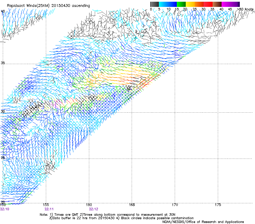Screen dimensions: 255x224
Task: Click the longitude label 165
Action: (132, 205)
